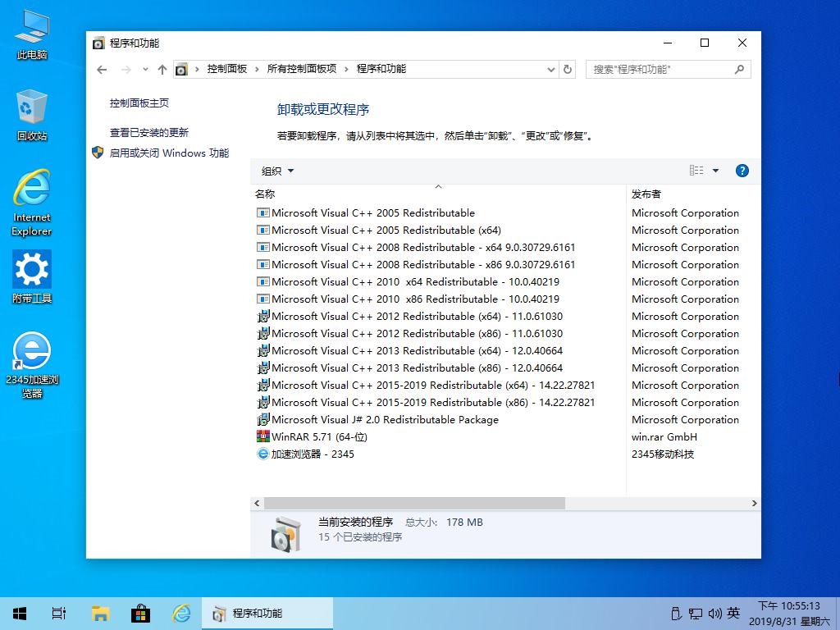Click the 程序和功能 taskbar button
The image size is (840, 630).
click(x=267, y=614)
